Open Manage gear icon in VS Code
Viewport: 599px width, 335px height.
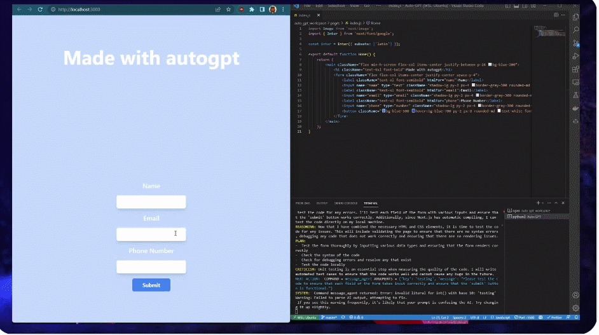point(575,308)
